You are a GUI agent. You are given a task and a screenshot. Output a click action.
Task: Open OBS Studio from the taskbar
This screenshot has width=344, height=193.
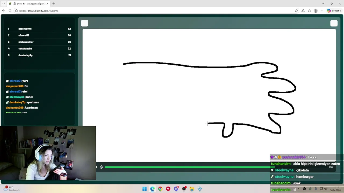(184, 189)
